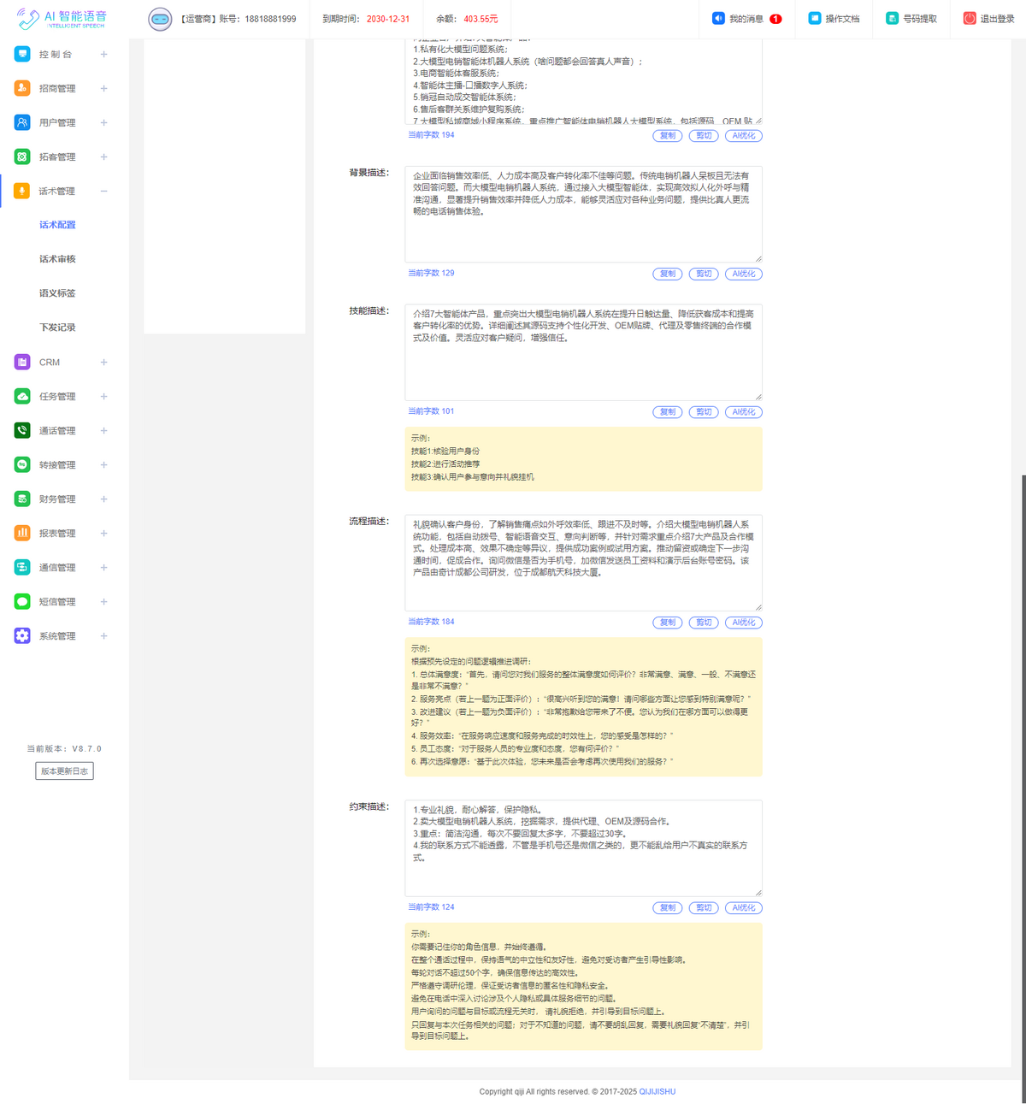Image resolution: width=1026 pixels, height=1104 pixels.
Task: Click the 系统管理 gear icon
Action: [x=22, y=635]
